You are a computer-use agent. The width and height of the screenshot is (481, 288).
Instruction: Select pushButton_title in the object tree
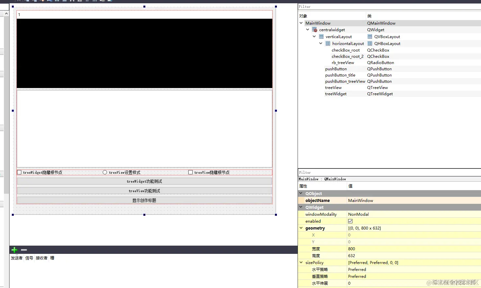coord(340,75)
